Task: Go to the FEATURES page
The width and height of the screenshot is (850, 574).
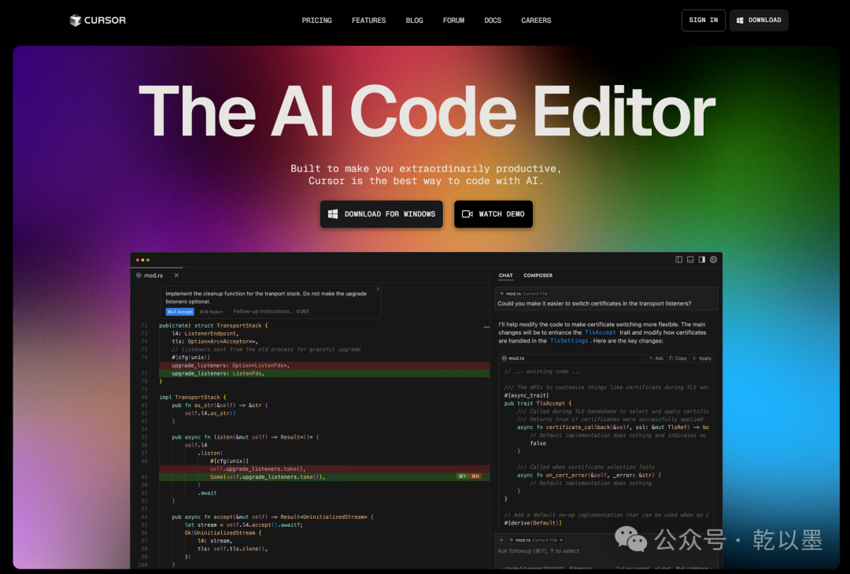Action: (x=368, y=20)
